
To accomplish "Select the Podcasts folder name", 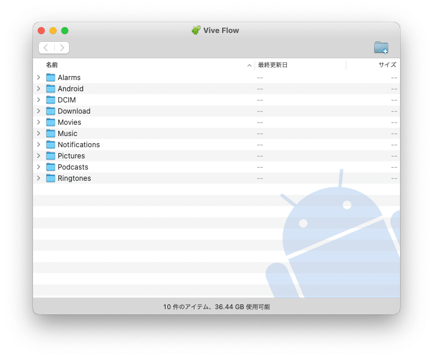I will pos(73,167).
